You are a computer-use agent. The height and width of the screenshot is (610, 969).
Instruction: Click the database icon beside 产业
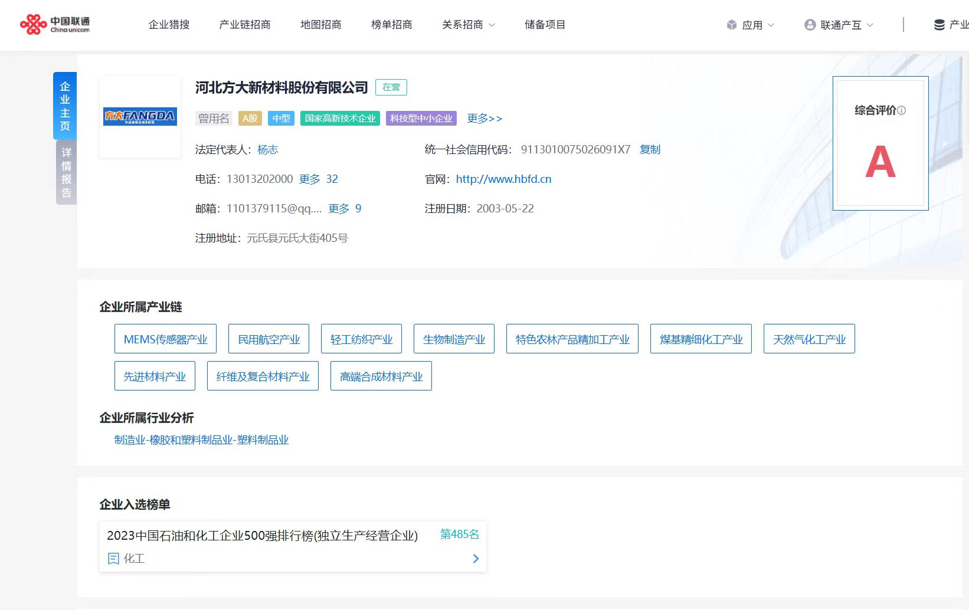click(939, 25)
